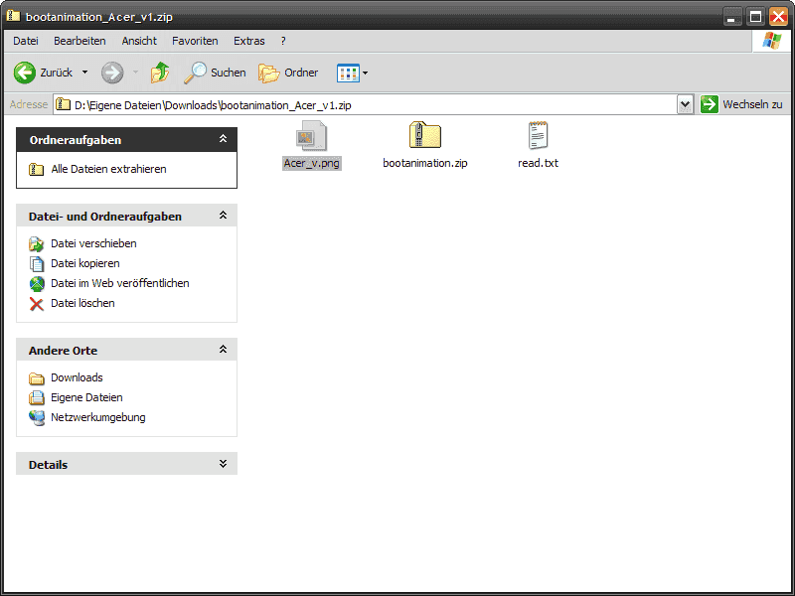Click Datei löschen link
This screenshot has height=596, width=795.
82,303
